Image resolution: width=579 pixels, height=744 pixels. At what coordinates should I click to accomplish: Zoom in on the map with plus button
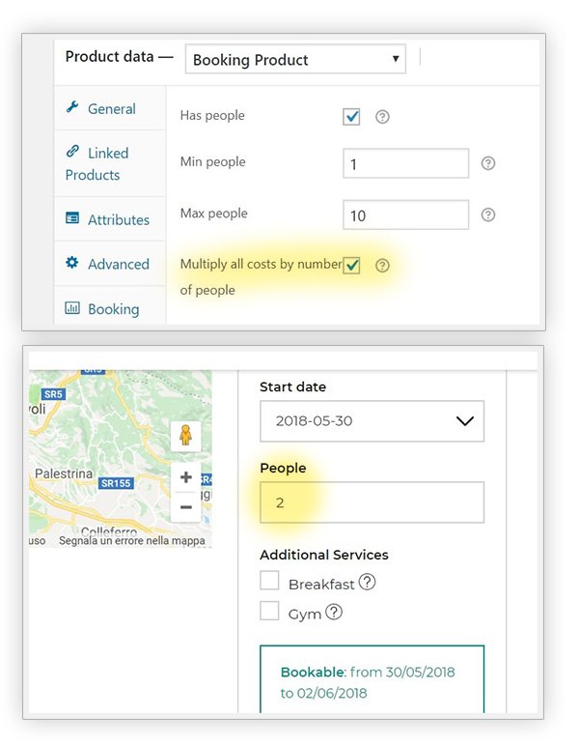[x=185, y=477]
